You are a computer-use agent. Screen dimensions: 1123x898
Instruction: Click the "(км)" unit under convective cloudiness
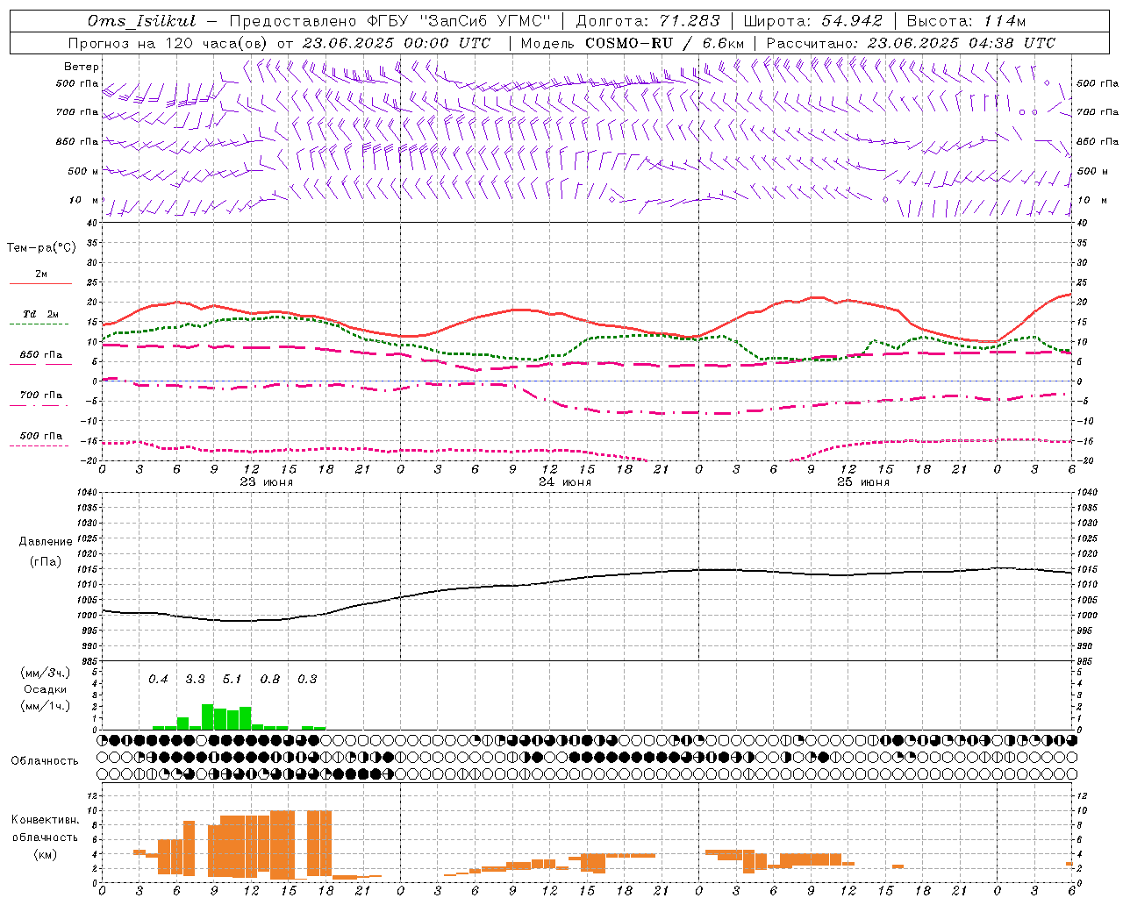point(46,854)
